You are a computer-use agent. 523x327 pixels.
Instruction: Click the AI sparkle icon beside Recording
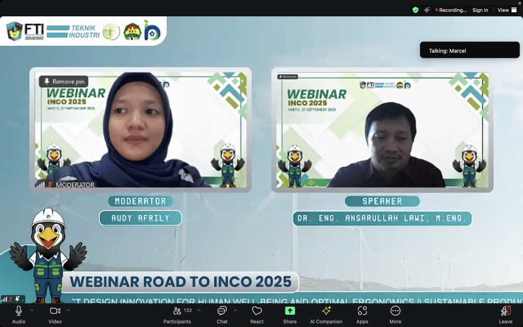pyautogui.click(x=426, y=10)
